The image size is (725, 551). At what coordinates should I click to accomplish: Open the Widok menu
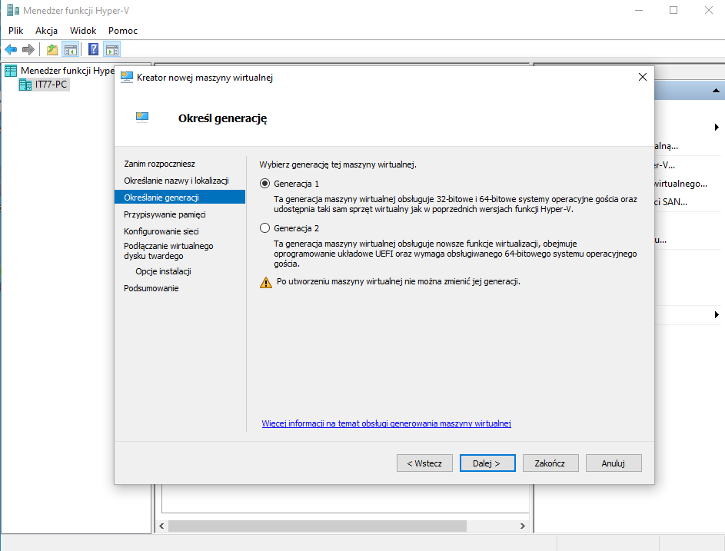coord(83,30)
